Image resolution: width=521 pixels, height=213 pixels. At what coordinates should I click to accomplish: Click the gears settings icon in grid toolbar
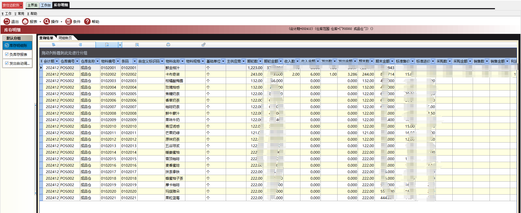(x=203, y=45)
